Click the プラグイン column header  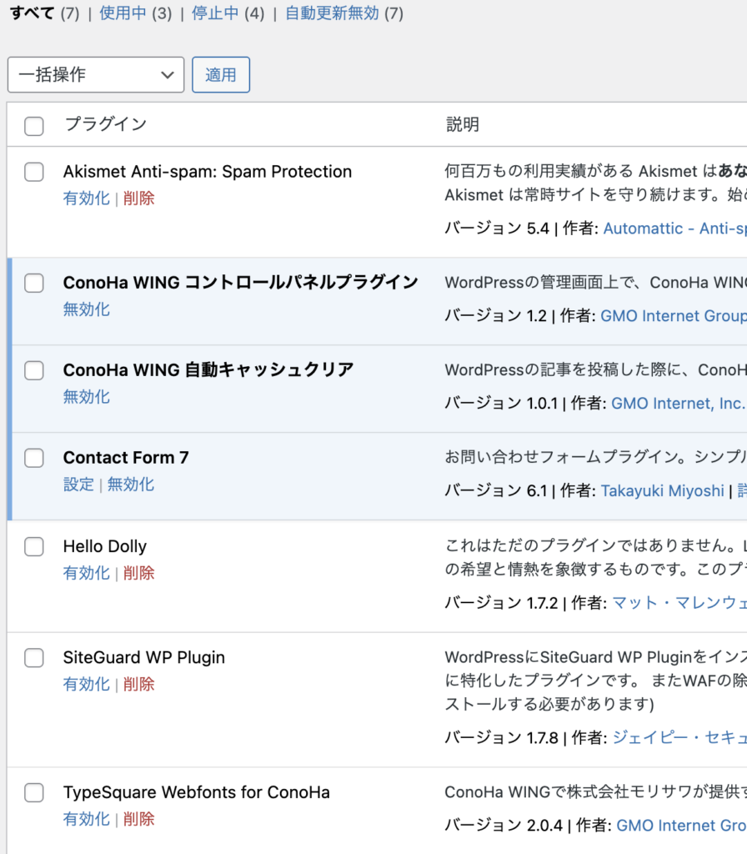106,125
